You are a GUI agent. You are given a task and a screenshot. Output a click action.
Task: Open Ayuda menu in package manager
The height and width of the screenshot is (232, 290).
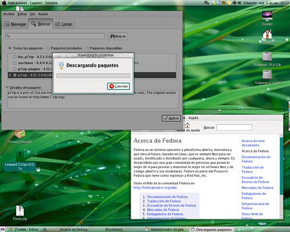pos(43,14)
